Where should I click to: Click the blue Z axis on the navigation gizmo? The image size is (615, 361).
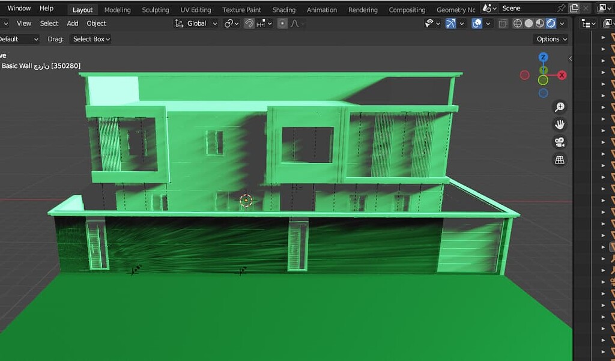click(543, 56)
